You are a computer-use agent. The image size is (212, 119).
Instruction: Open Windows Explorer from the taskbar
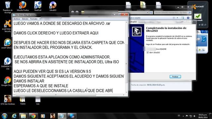click(x=24, y=116)
